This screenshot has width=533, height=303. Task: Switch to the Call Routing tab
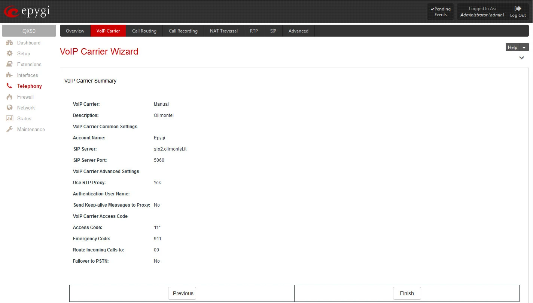tap(144, 31)
